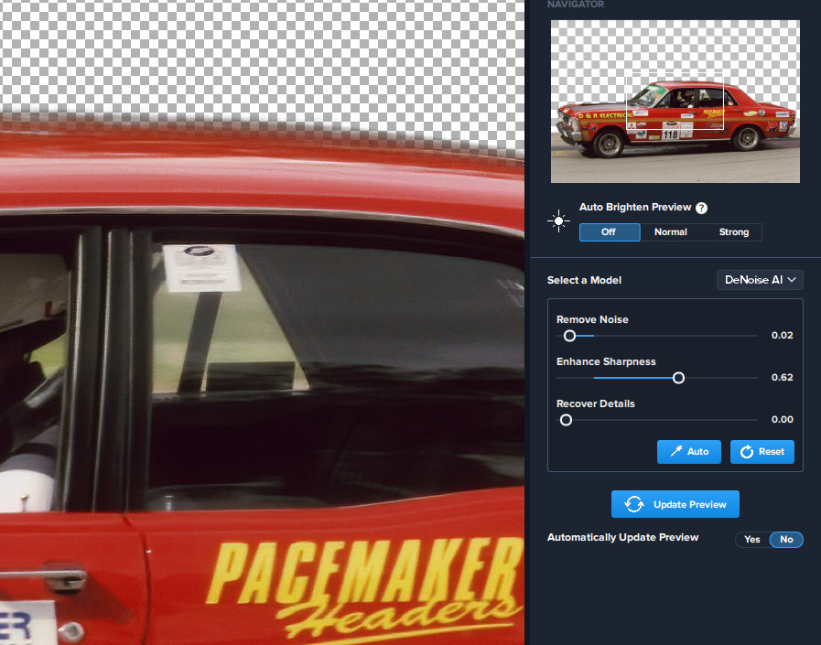This screenshot has width=821, height=645.
Task: Click the Enhance Sharpness value 0.62
Action: [782, 378]
